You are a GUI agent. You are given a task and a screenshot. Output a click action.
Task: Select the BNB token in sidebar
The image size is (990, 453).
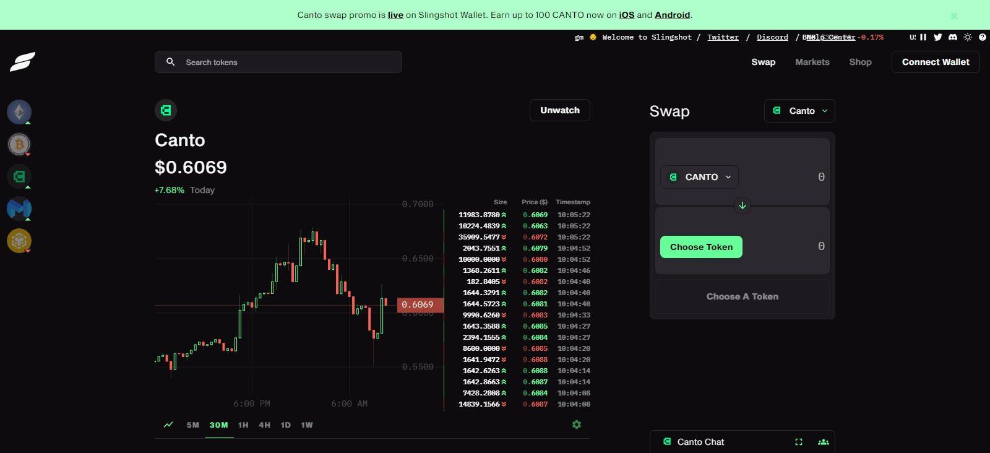pos(19,241)
